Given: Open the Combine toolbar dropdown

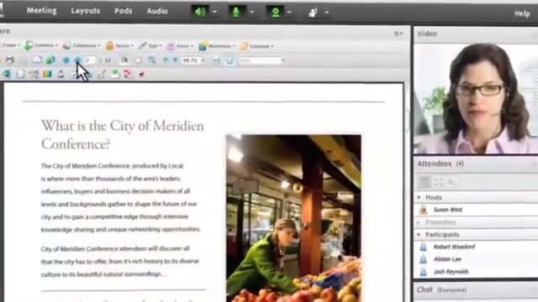Looking at the screenshot, I should [x=41, y=45].
